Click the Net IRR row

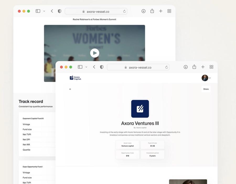click(x=39, y=145)
